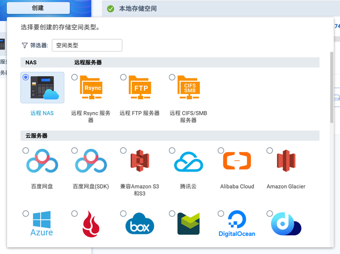The width and height of the screenshot is (340, 254).
Task: Choose the Alibaba Cloud radio button
Action: (221, 150)
